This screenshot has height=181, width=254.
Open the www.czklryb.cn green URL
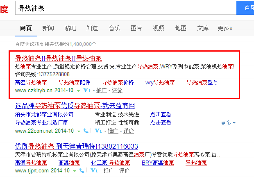point(34,90)
